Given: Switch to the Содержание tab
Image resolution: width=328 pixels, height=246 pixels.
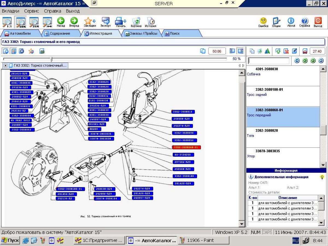Looking at the screenshot, I should coord(60,34).
